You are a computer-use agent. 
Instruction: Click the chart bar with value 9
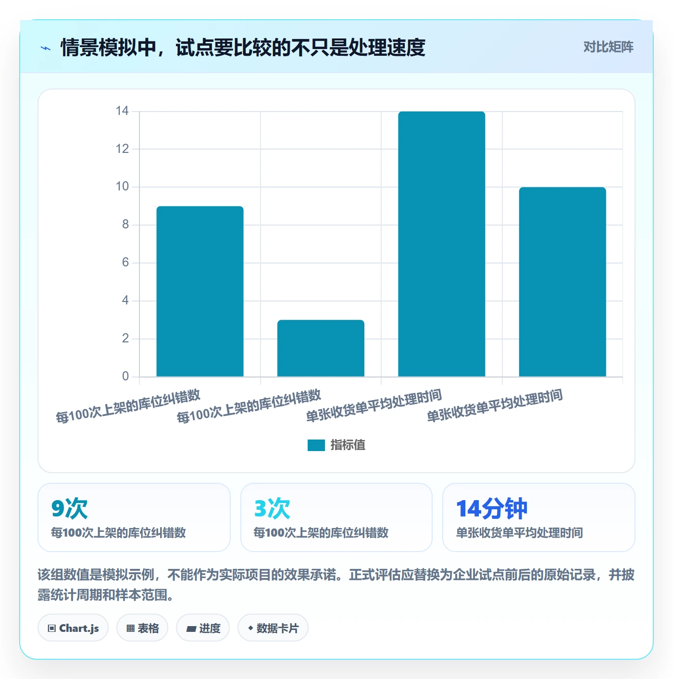coord(200,291)
